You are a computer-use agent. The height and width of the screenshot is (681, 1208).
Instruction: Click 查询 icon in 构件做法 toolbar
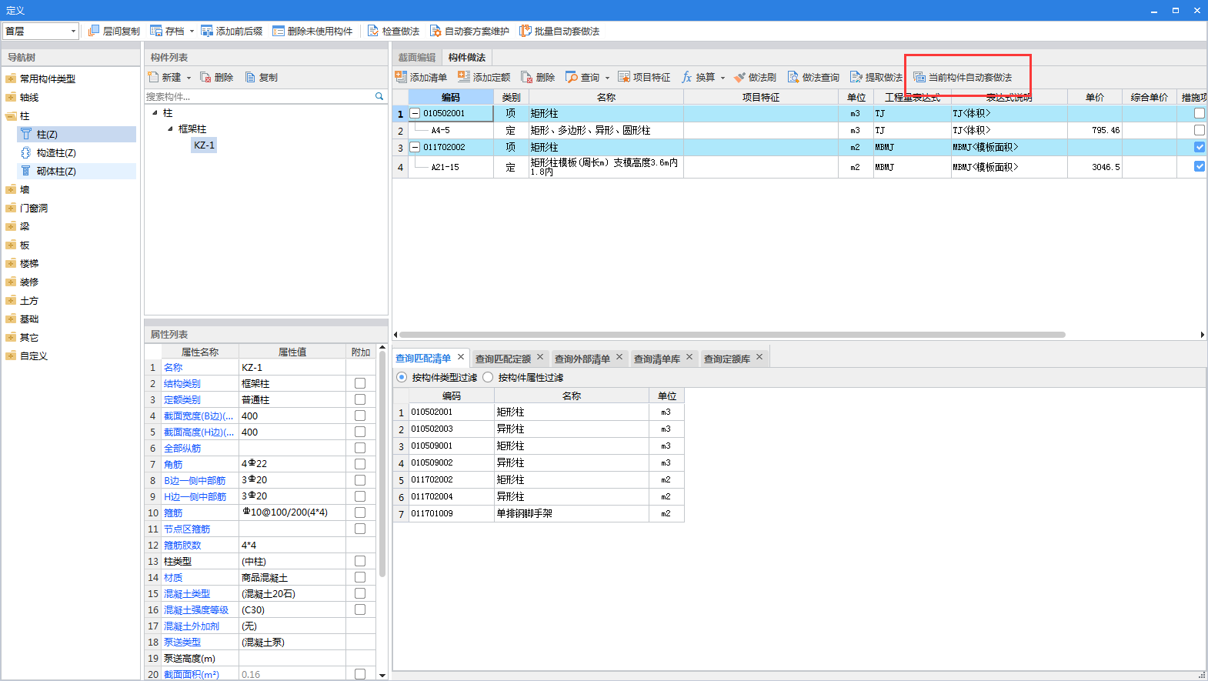tap(572, 77)
